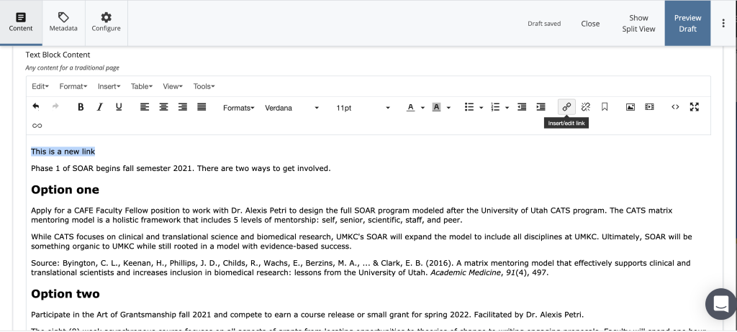This screenshot has height=332, width=737.
Task: Click Show Split View
Action: [639, 24]
